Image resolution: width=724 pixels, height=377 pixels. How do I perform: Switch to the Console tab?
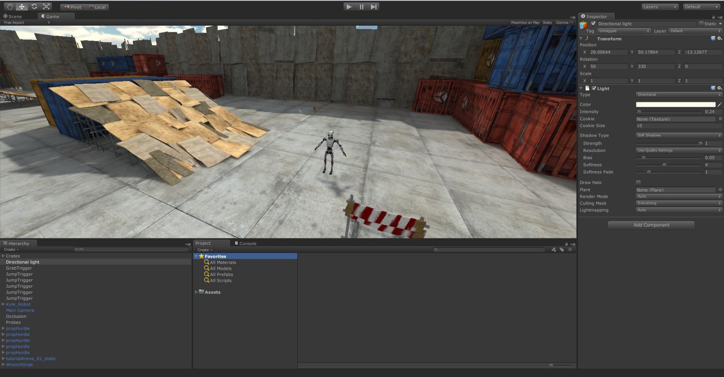[245, 244]
